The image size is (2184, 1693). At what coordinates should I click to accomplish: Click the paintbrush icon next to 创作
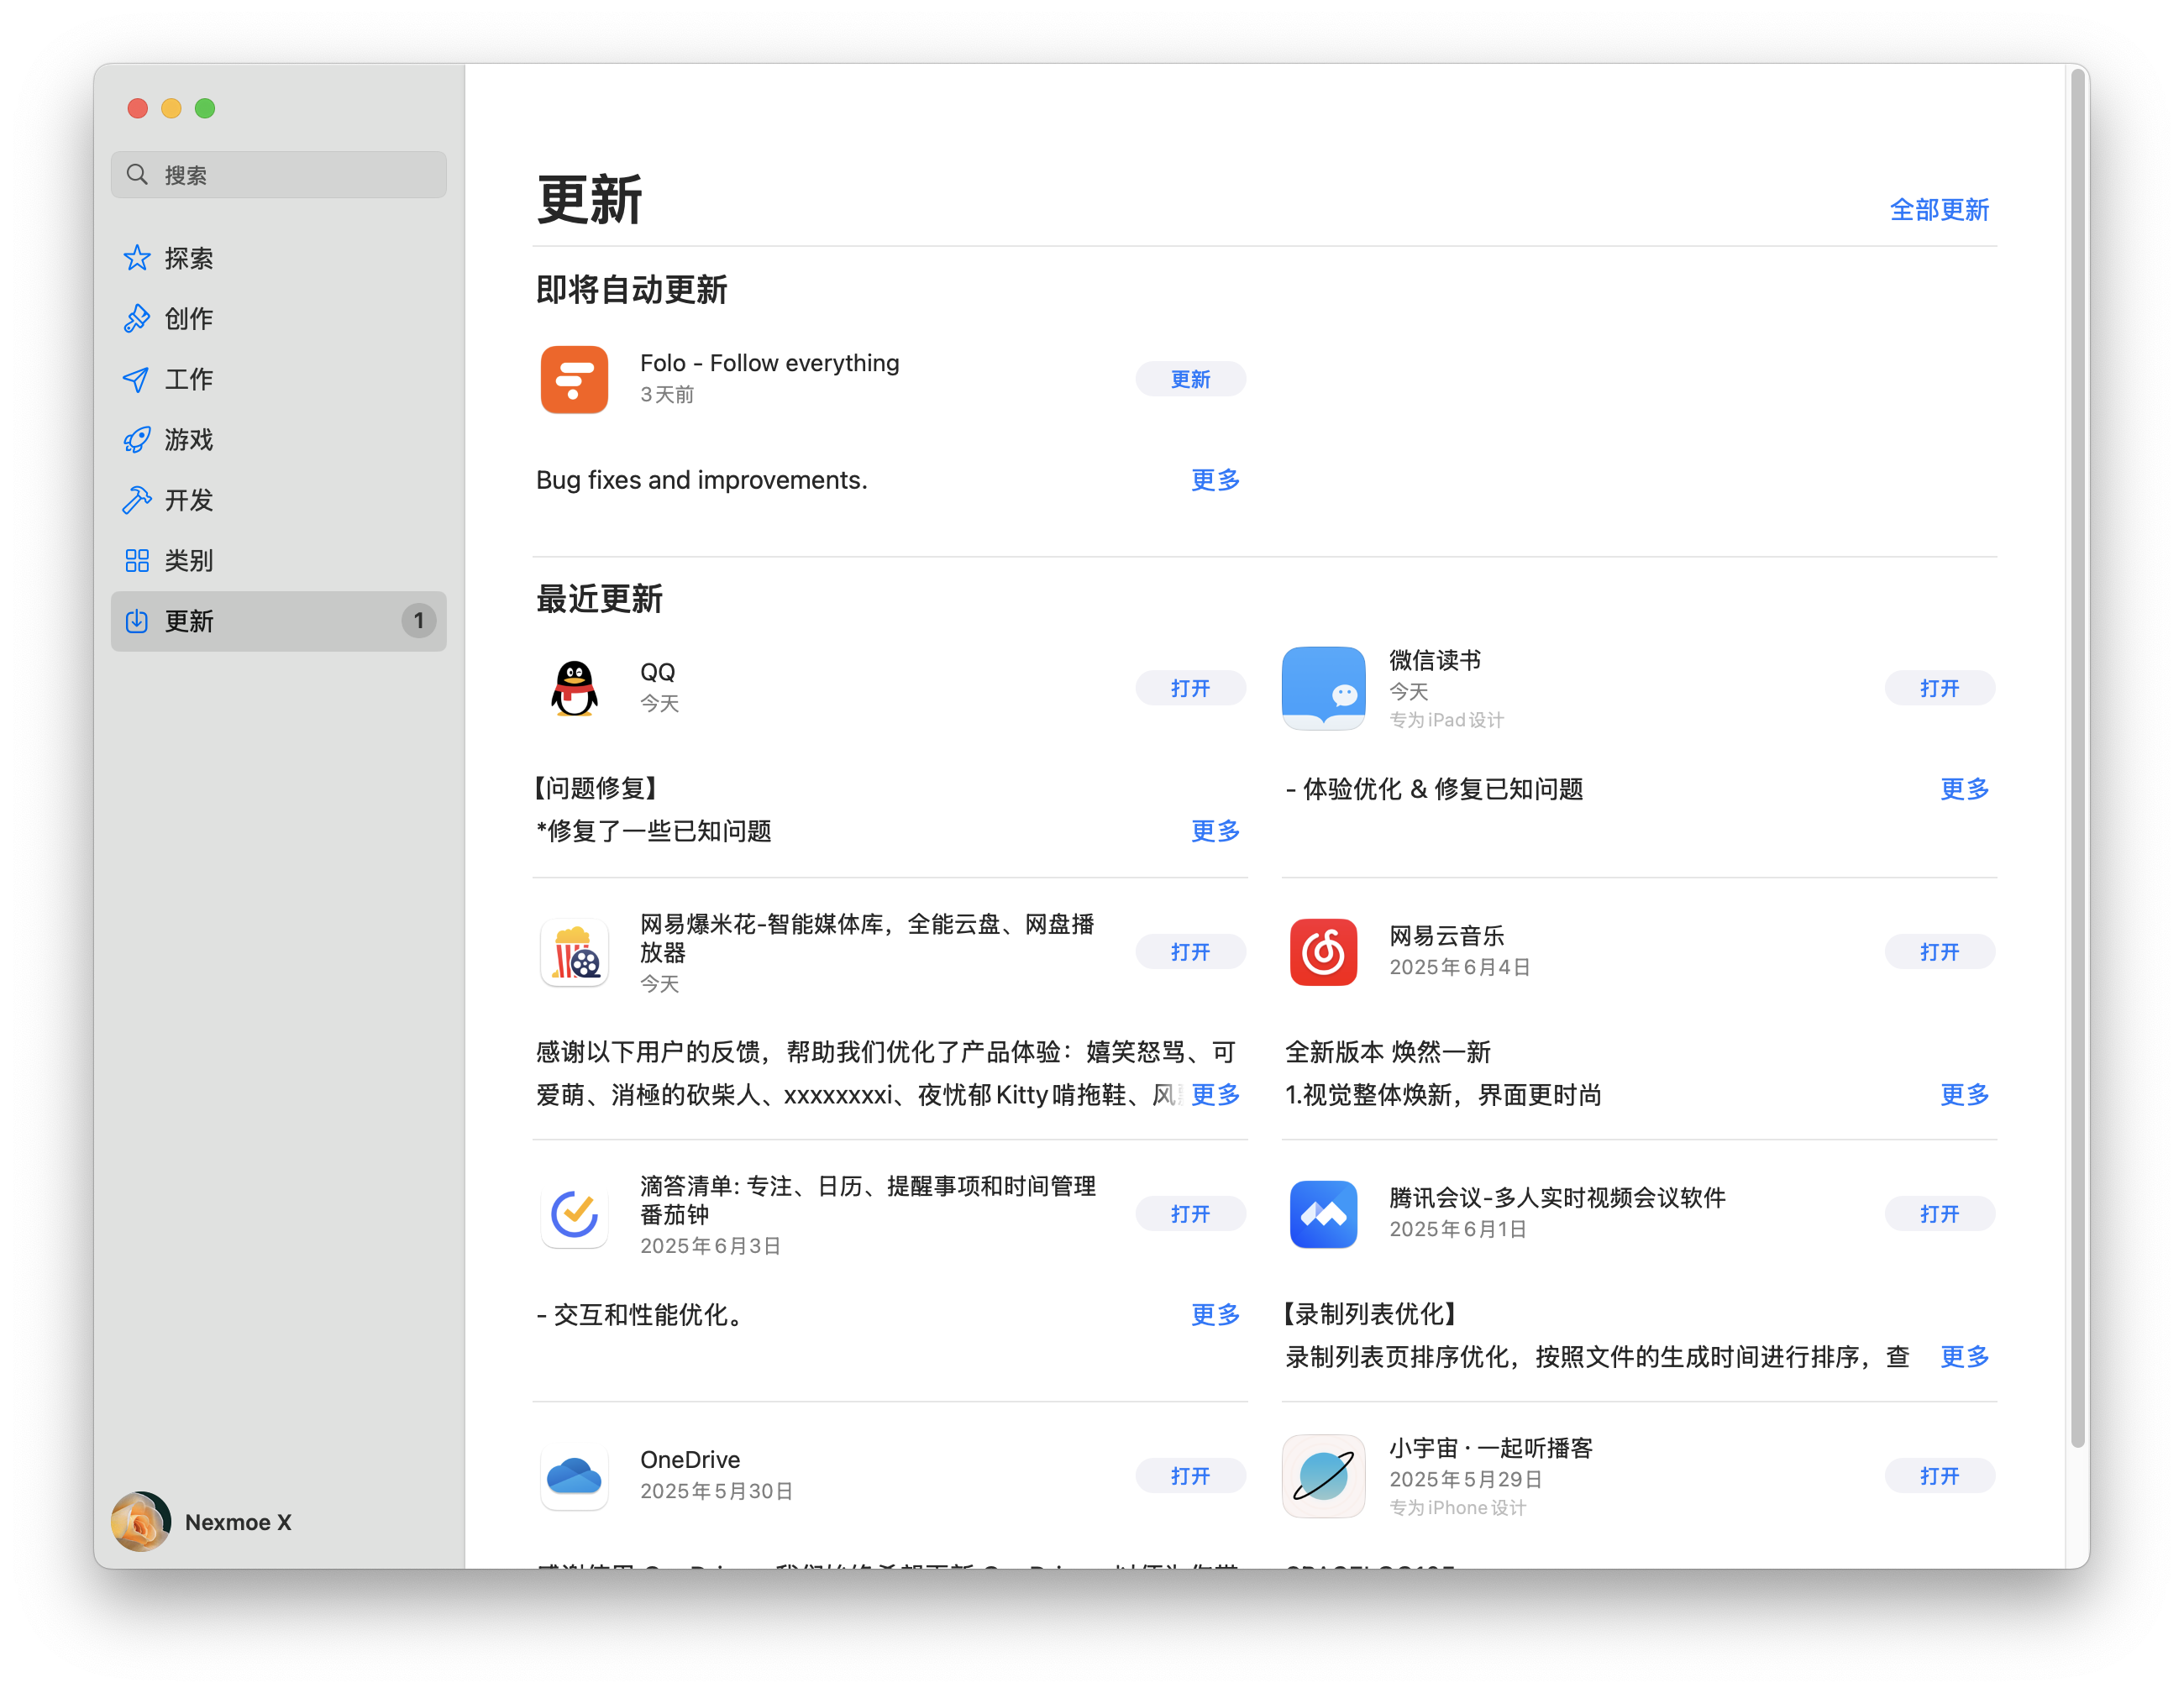[137, 318]
